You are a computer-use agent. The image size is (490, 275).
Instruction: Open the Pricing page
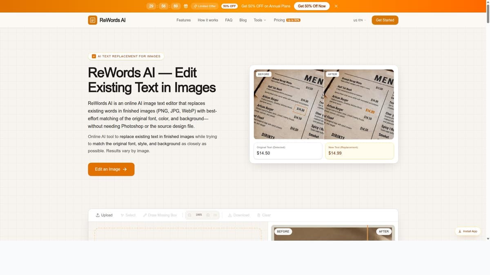coord(279,20)
